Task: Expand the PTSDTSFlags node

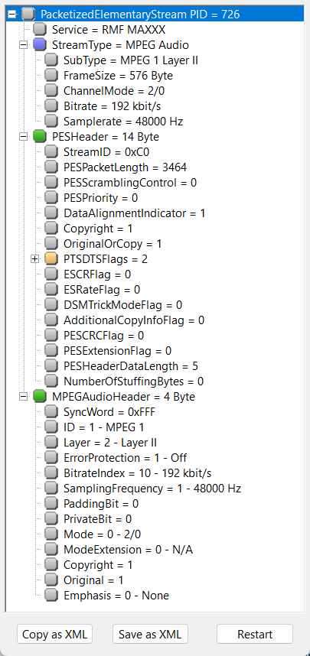Action: (35, 259)
